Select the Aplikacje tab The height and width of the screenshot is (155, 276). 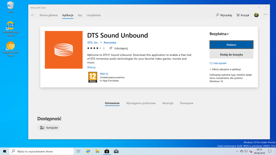click(x=68, y=15)
